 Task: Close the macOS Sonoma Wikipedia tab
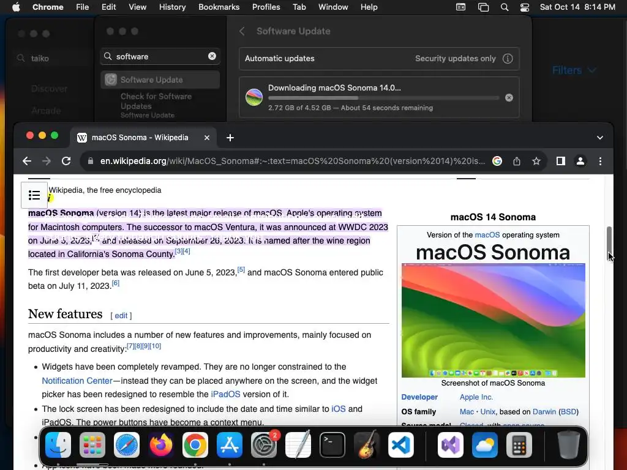point(207,138)
